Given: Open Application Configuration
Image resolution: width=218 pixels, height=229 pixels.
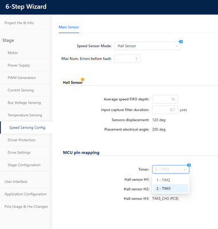Looking at the screenshot, I should (x=26, y=194).
